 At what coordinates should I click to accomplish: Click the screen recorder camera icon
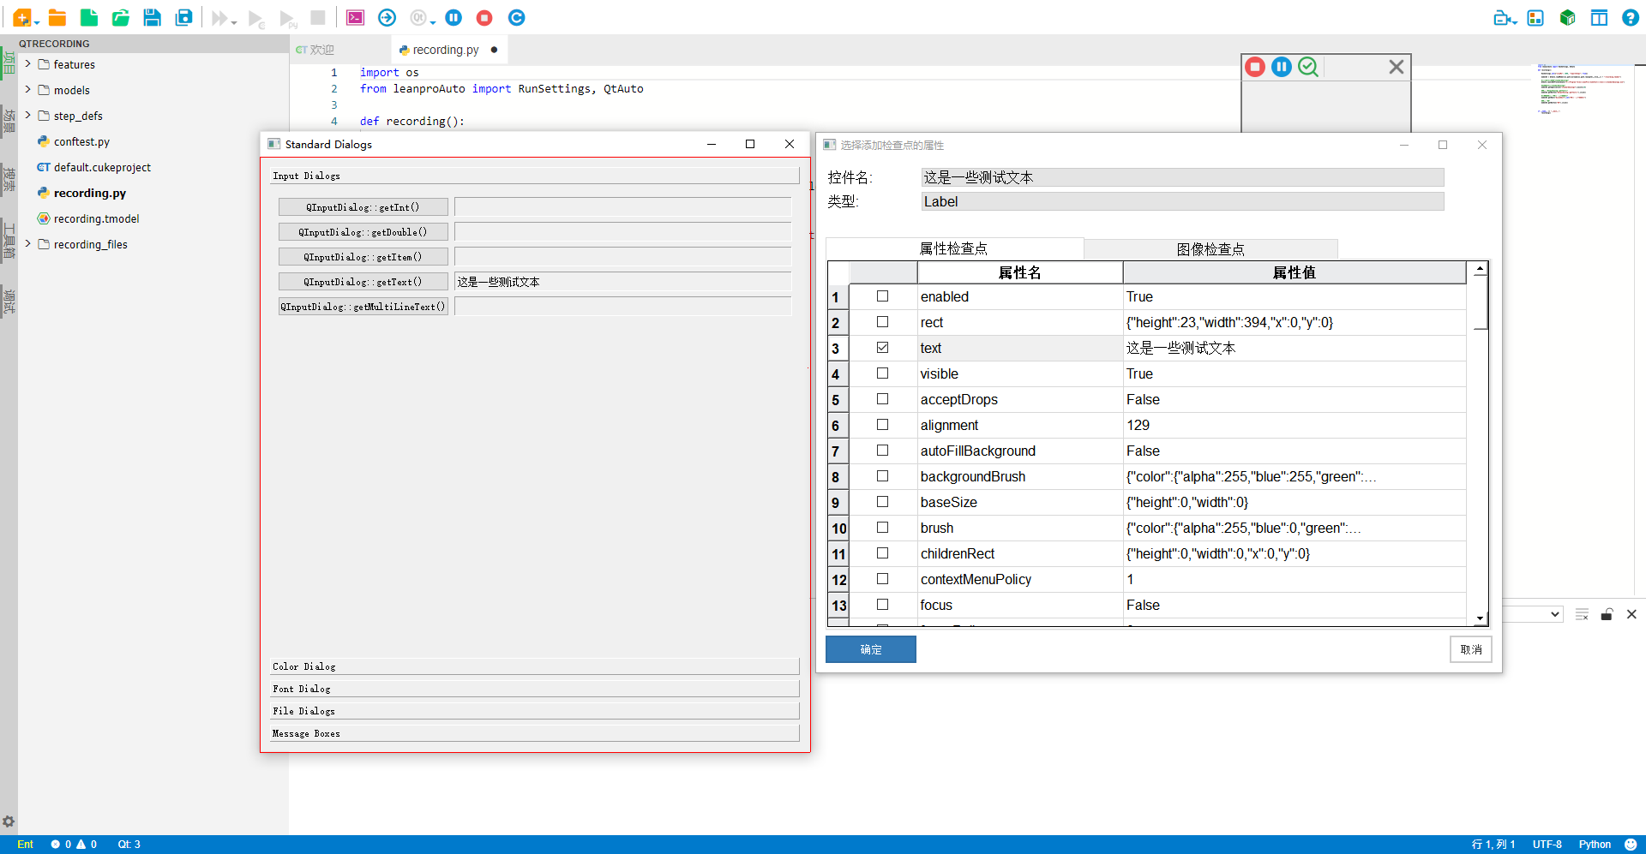pyautogui.click(x=1503, y=18)
